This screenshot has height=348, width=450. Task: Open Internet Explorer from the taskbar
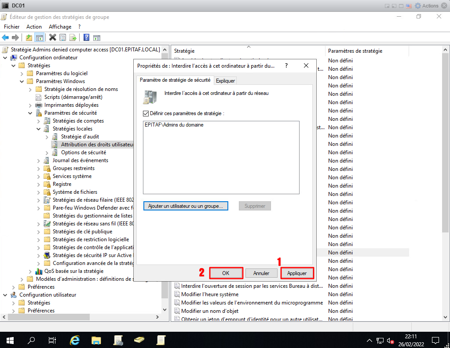pyautogui.click(x=75, y=340)
